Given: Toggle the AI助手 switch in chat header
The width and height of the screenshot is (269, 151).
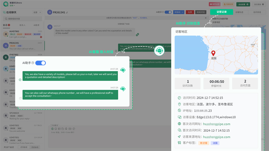Looking at the screenshot, I should point(168,12).
